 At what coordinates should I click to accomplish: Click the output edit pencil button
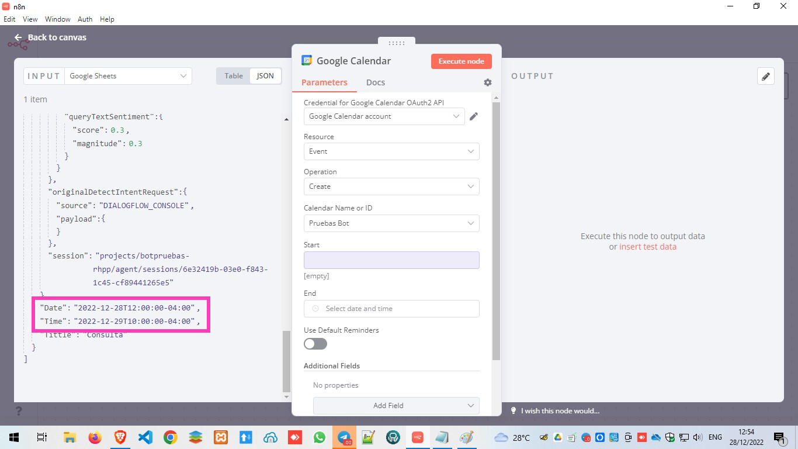tap(765, 76)
